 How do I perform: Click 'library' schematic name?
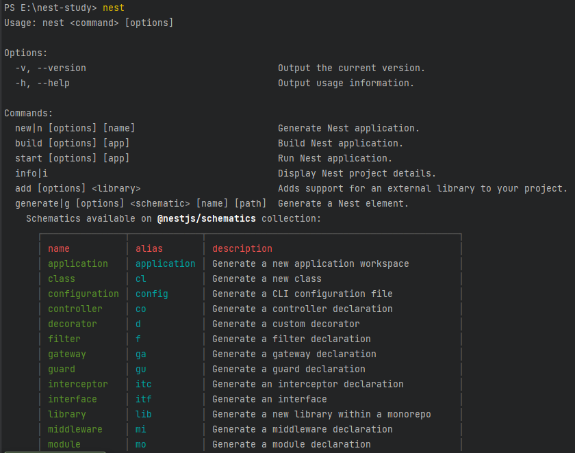[67, 414]
